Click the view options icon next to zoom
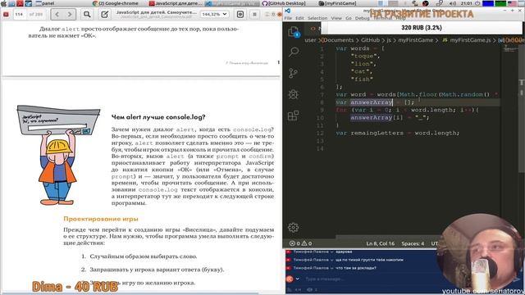This screenshot has width=525, height=295. pyautogui.click(x=240, y=15)
